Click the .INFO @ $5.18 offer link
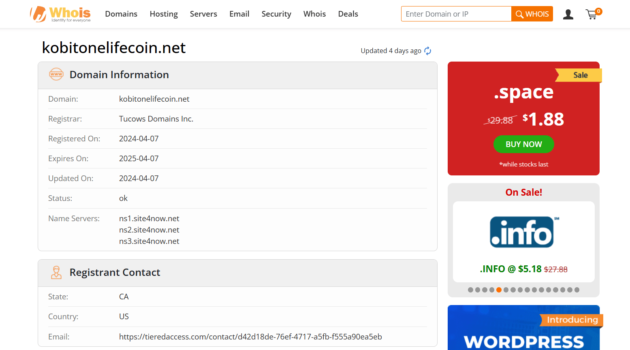Screen dimensions: 630x350 (x=523, y=269)
